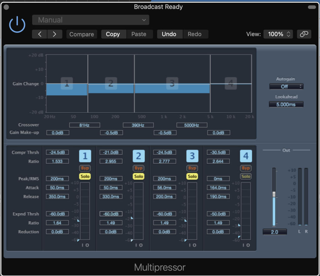Bypass band 4 with Byp button
This screenshot has height=276, width=320.
point(246,168)
